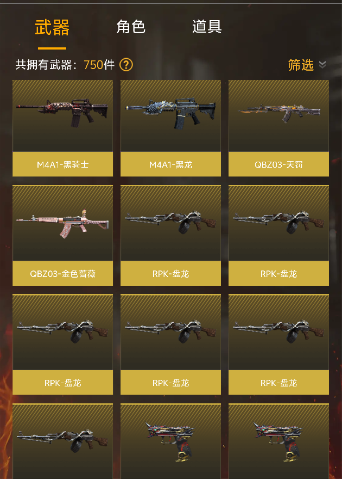Click the QBZ03-天罚 name label

278,164
